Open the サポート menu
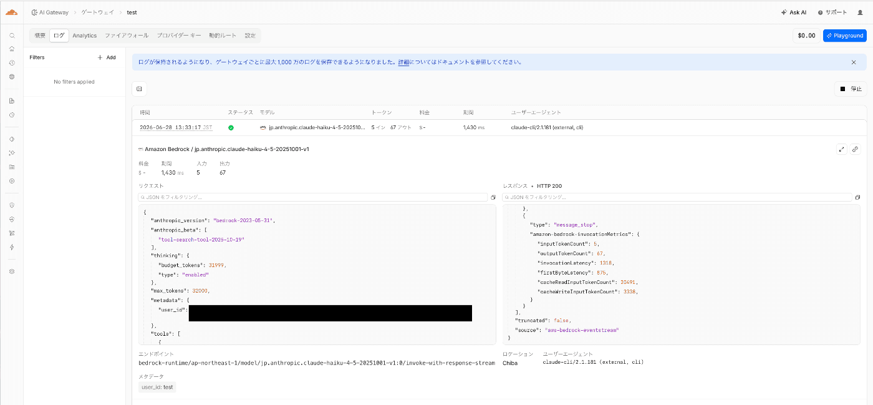 click(832, 12)
